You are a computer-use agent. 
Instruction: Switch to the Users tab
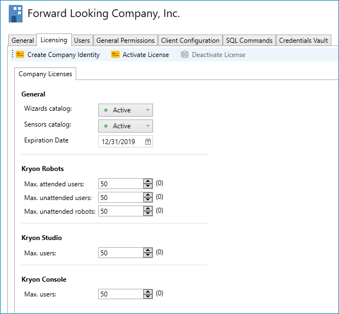[82, 41]
